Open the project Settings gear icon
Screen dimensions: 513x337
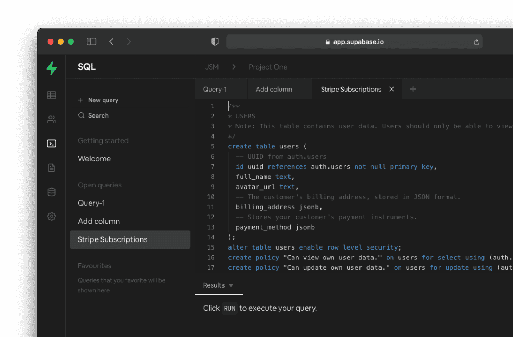tap(51, 216)
